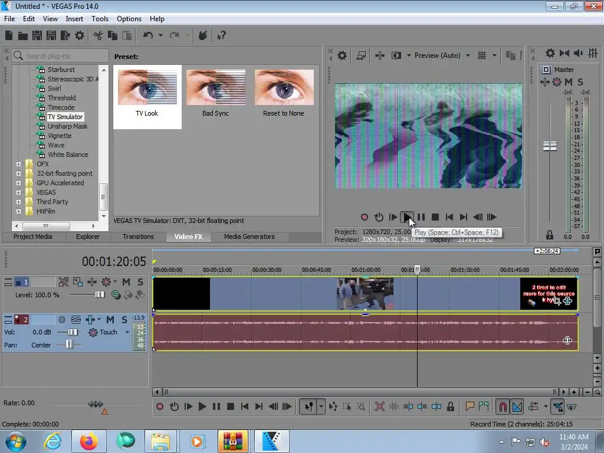
Task: Click the preview's Split Screen View icon
Action: tap(396, 55)
